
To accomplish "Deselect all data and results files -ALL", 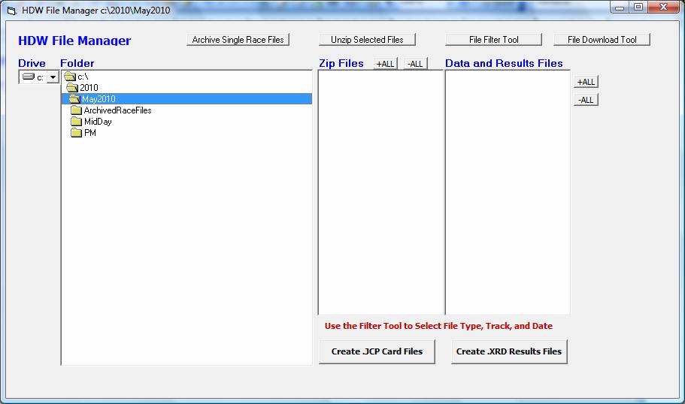I will point(586,100).
